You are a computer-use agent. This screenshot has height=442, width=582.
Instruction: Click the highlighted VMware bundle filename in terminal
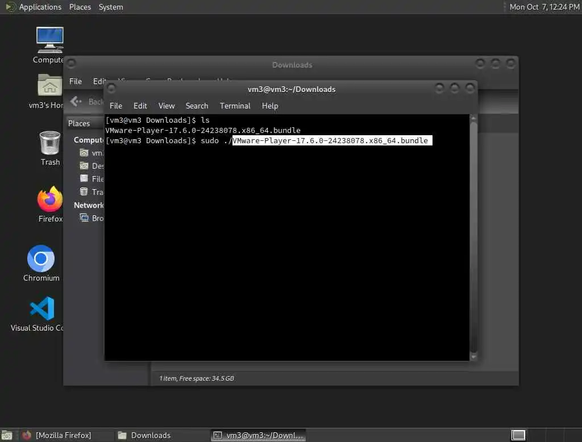(x=332, y=140)
